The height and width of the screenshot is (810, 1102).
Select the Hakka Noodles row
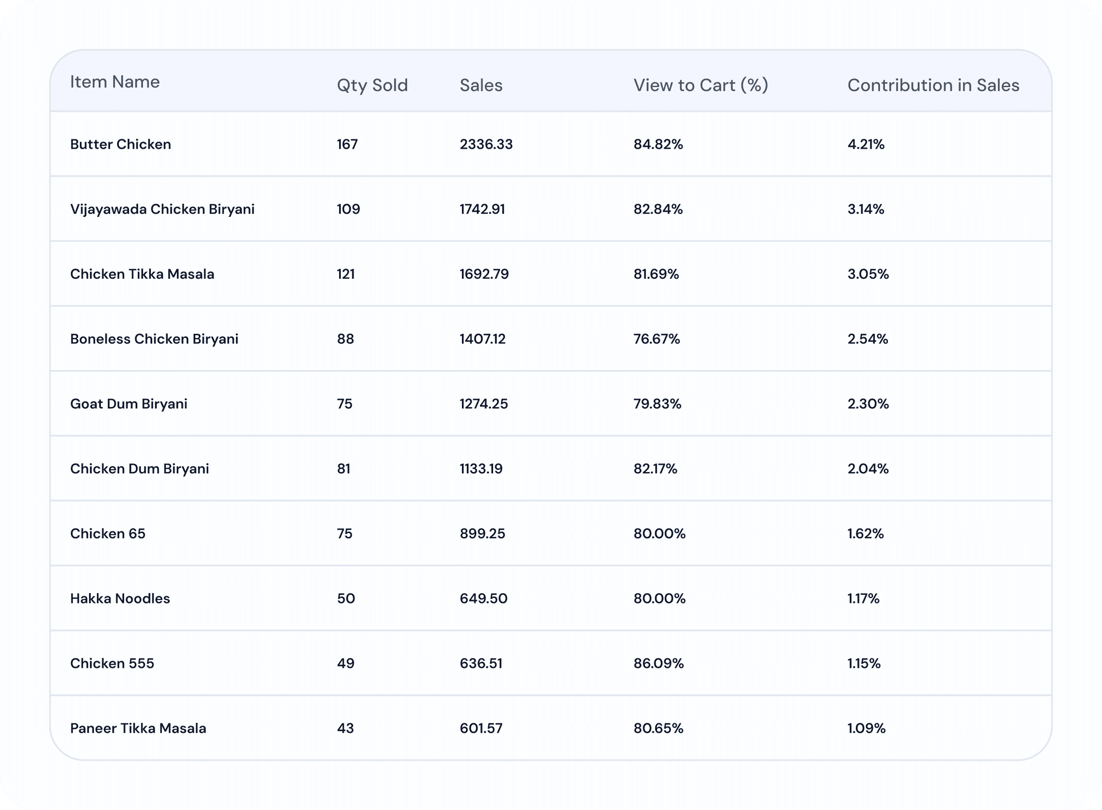pos(550,598)
